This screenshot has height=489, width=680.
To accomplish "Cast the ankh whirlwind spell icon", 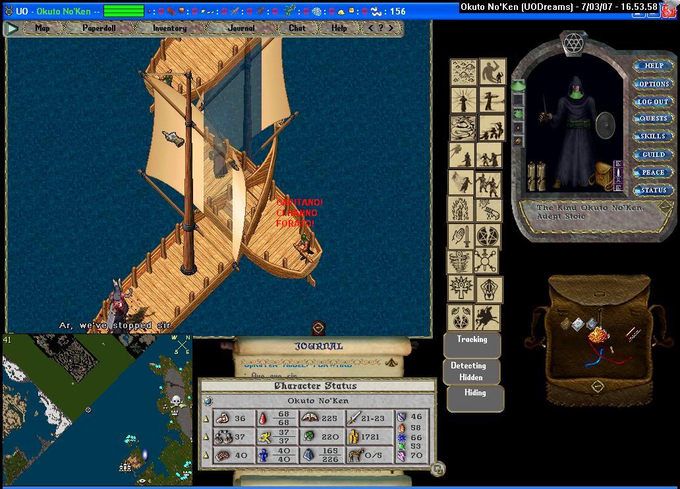I will coord(460,262).
